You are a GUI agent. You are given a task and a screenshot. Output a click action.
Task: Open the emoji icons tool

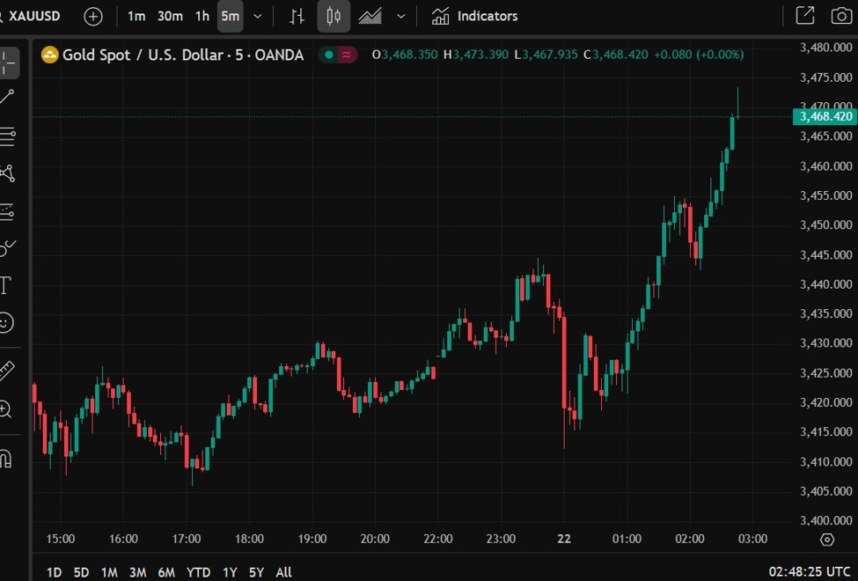coord(5,323)
